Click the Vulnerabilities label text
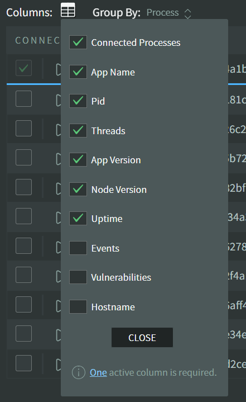 point(121,277)
